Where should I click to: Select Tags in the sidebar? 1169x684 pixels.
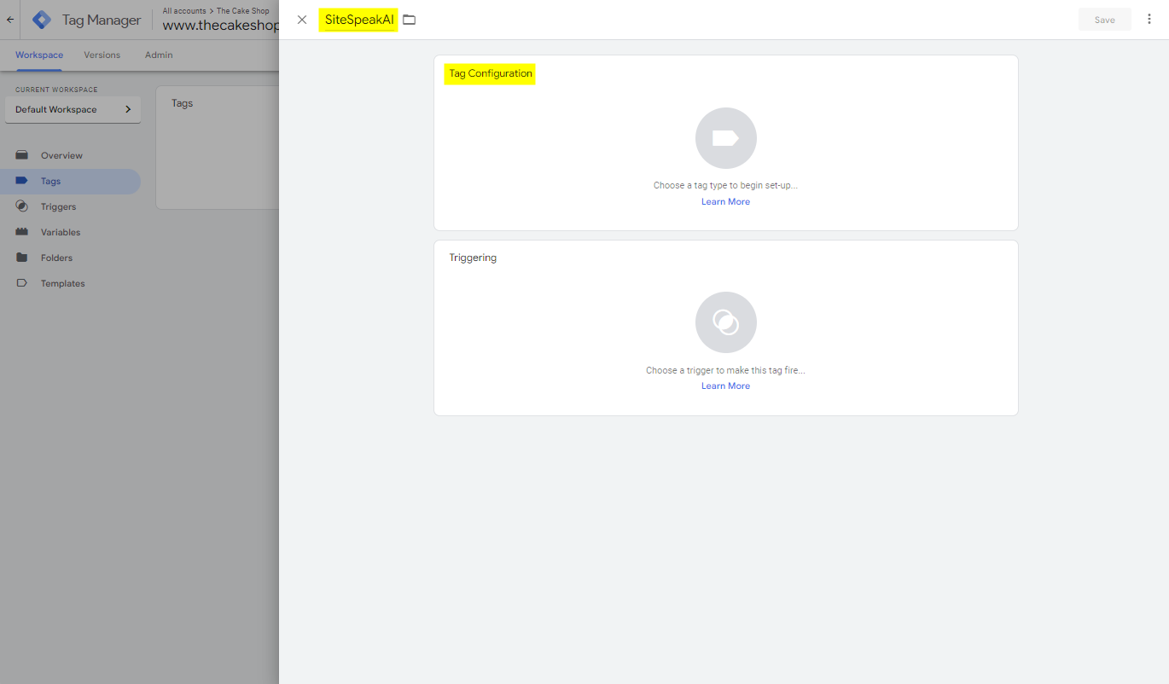tap(70, 181)
